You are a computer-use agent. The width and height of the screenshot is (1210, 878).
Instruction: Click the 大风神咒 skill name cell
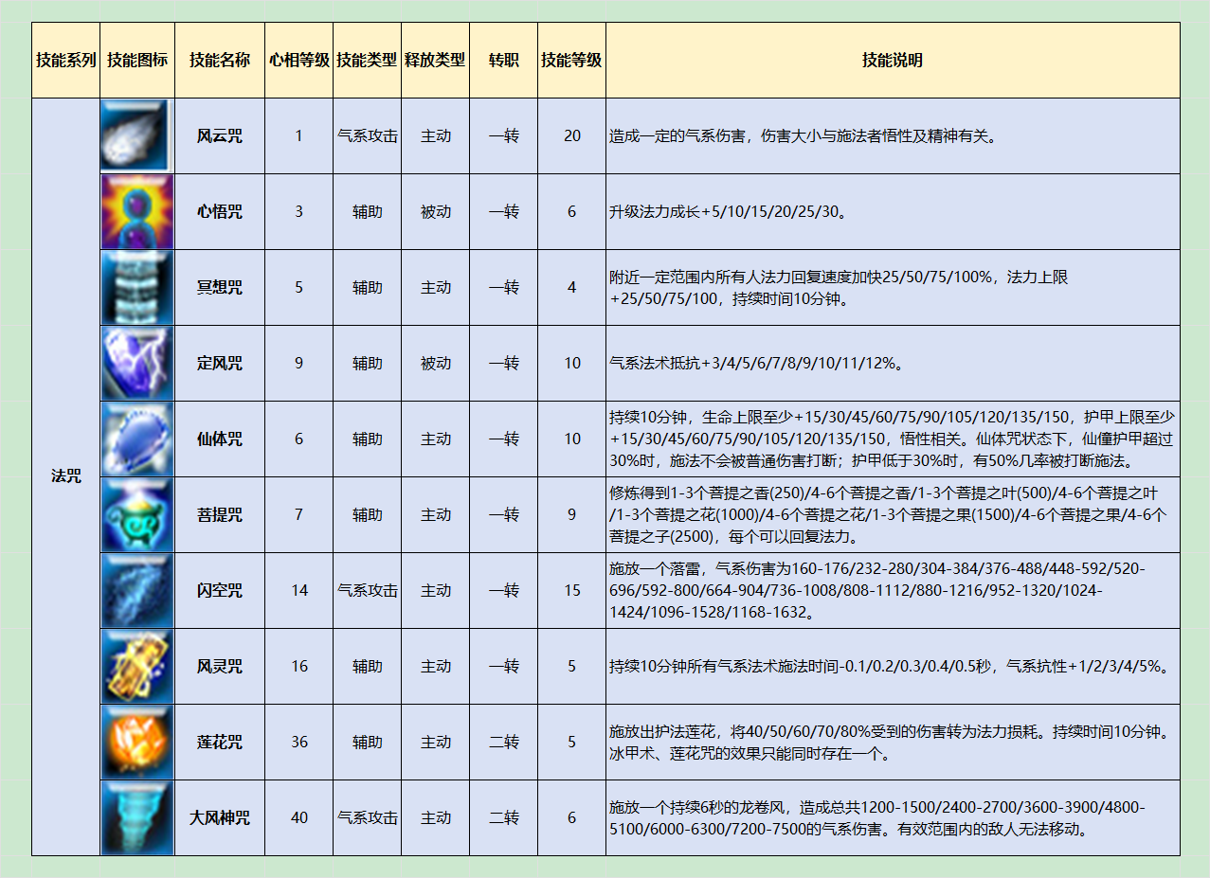click(x=219, y=817)
